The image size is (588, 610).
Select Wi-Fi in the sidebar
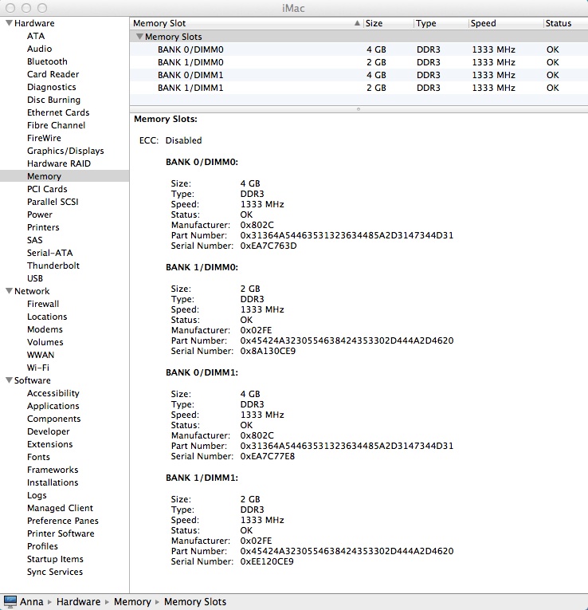[37, 368]
